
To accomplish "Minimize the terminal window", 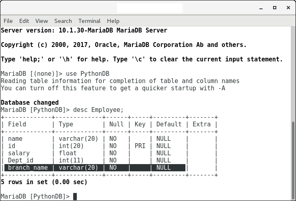I will coord(263,8).
